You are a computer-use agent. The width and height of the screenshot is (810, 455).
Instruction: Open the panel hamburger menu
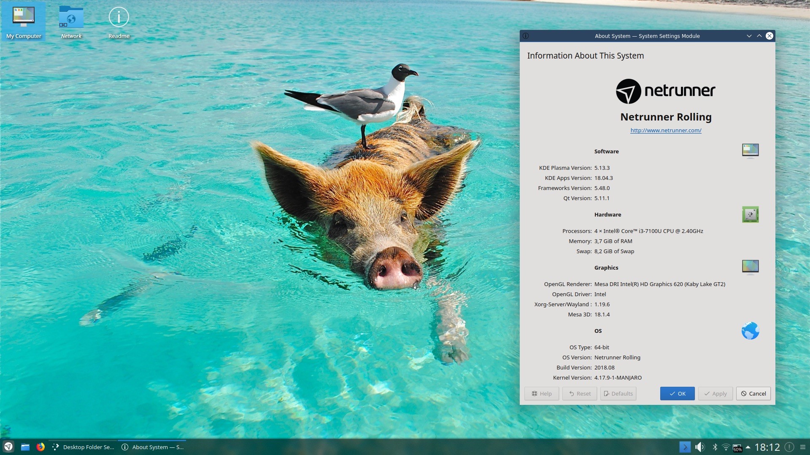pos(803,447)
